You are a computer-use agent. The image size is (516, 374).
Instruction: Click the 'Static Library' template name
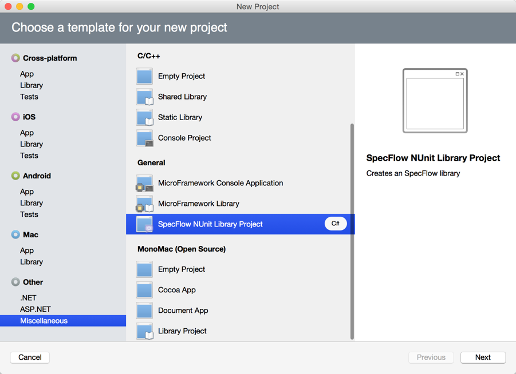(180, 117)
